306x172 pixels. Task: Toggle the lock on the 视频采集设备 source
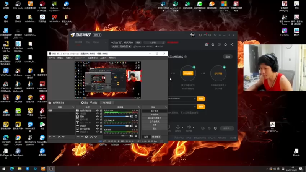coord(101,110)
